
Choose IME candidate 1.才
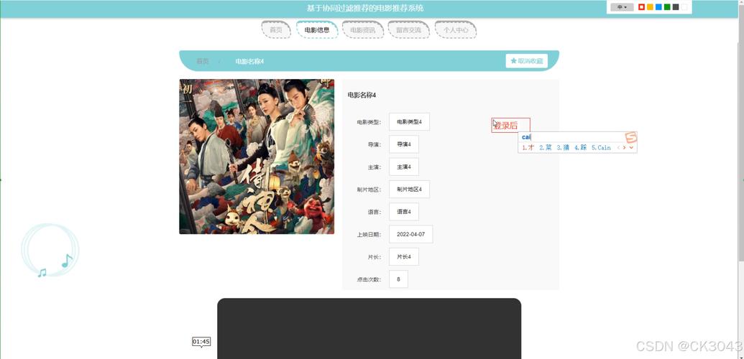(528, 147)
